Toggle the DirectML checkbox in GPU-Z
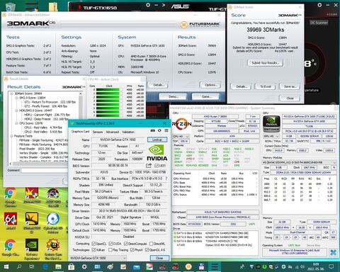 click(x=152, y=244)
